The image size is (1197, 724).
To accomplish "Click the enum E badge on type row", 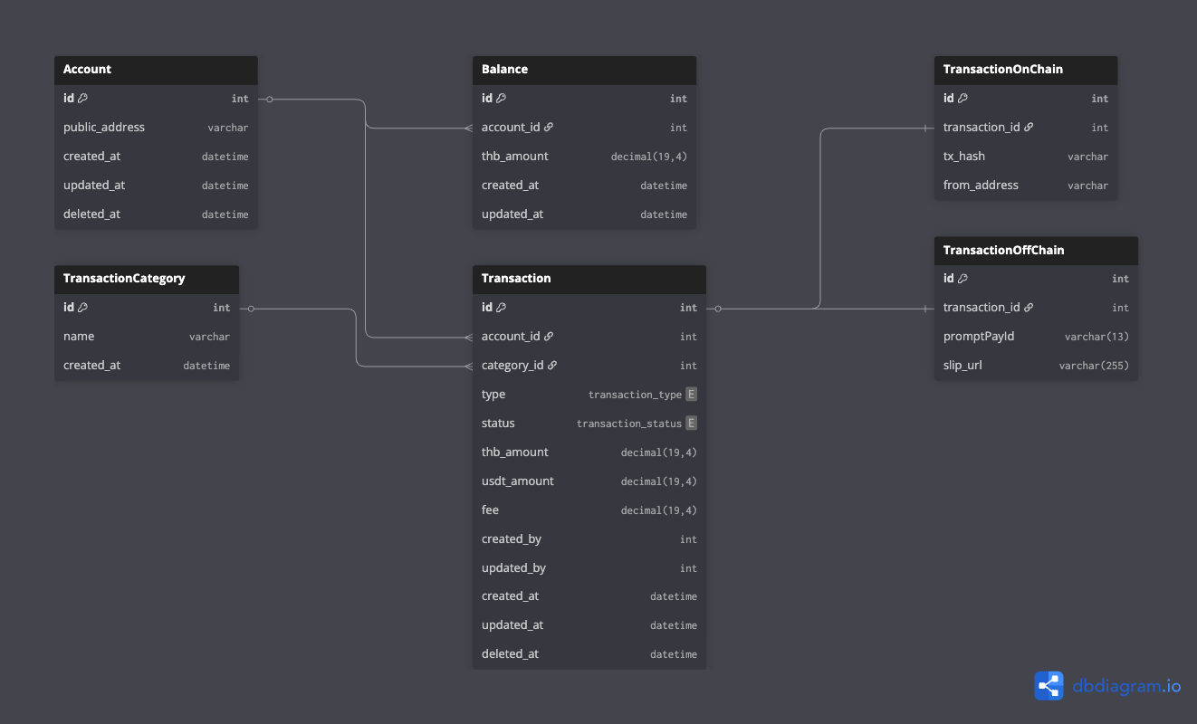I will 691,395.
